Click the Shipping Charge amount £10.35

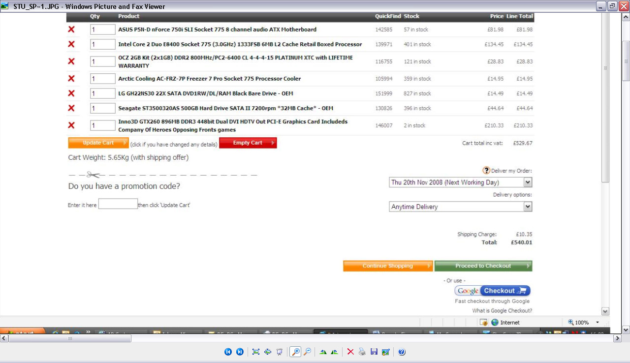tap(524, 235)
